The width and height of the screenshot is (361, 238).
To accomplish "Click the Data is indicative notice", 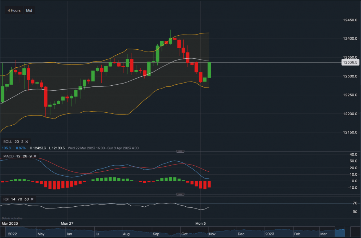I will tap(12, 218).
